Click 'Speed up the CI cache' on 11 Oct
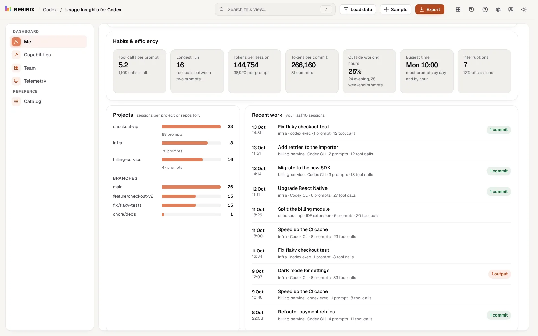538x336 pixels. (303, 229)
